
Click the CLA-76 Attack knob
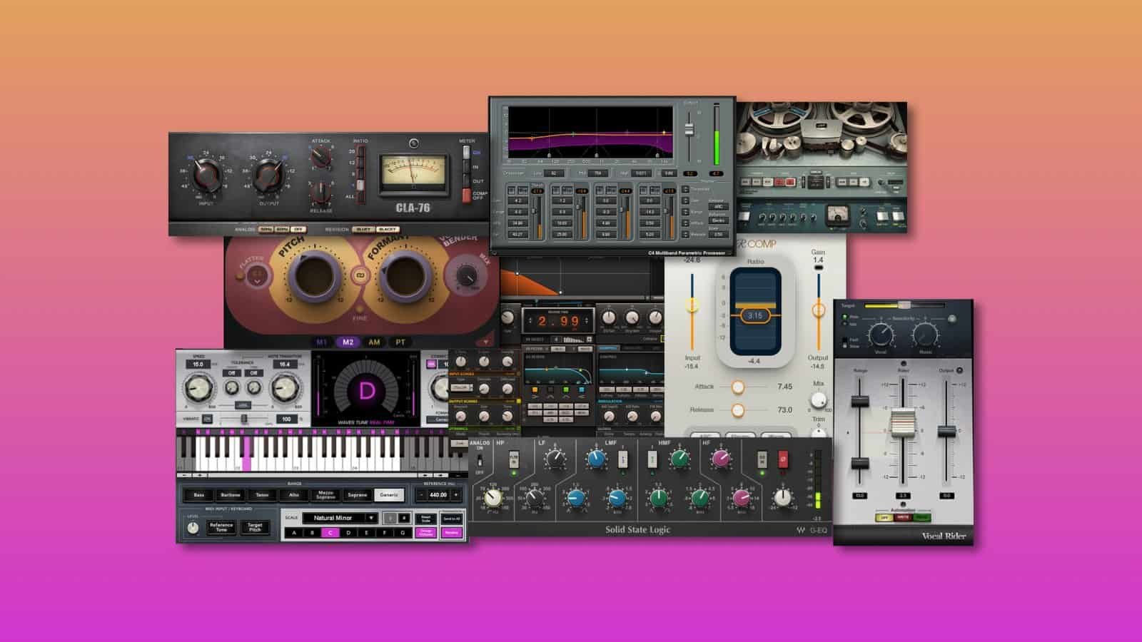point(320,157)
